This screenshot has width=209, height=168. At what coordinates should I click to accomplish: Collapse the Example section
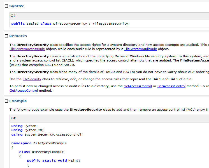pos(6,101)
